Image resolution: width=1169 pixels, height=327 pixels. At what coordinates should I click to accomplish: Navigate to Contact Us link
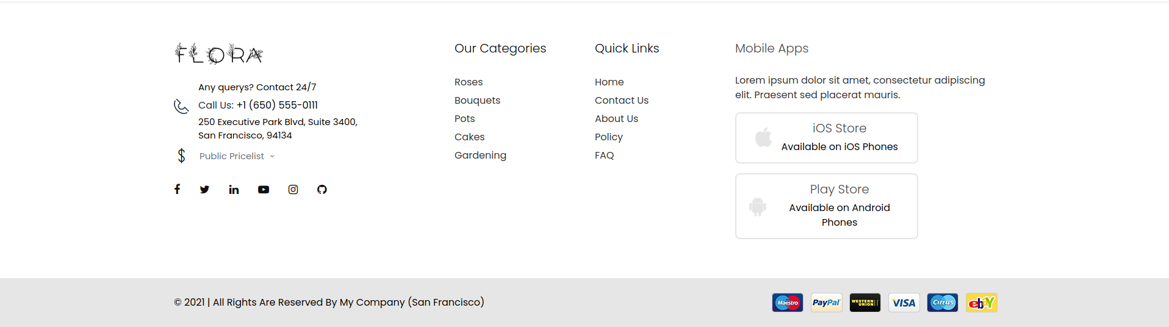click(x=622, y=101)
